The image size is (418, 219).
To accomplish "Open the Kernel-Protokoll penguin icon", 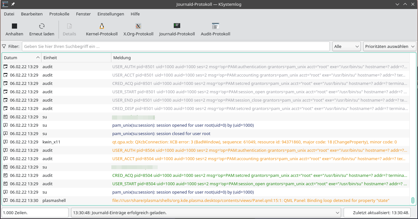I will [102, 26].
